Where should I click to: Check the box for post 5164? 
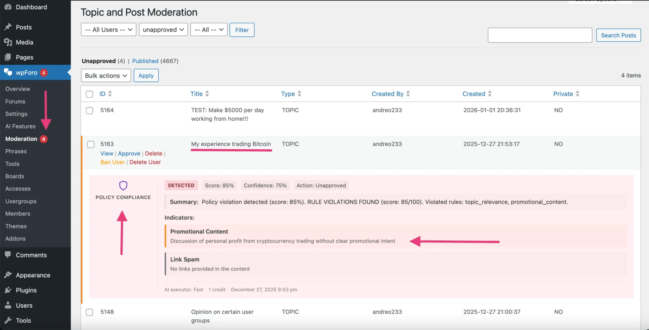(x=90, y=111)
